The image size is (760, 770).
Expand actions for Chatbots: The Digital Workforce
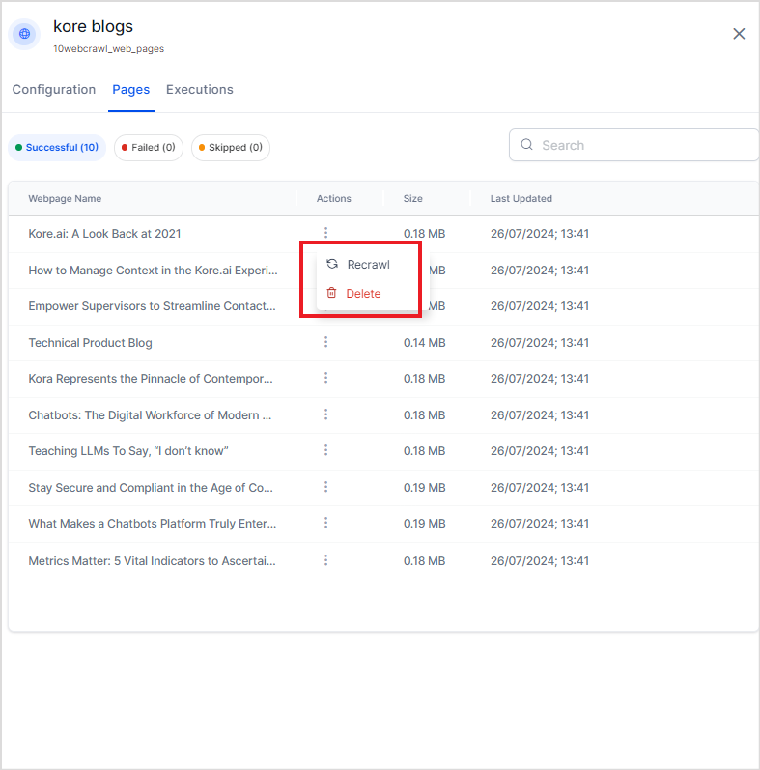click(326, 414)
